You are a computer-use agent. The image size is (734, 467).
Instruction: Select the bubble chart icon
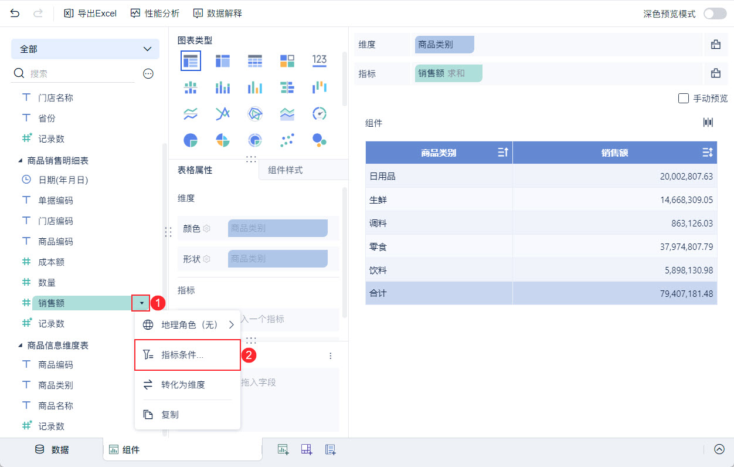(x=320, y=140)
